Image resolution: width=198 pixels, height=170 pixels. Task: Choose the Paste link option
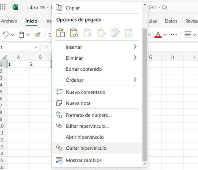tap(129, 33)
